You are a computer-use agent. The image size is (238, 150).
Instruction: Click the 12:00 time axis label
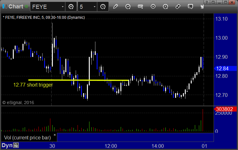pyautogui.click(x=111, y=146)
